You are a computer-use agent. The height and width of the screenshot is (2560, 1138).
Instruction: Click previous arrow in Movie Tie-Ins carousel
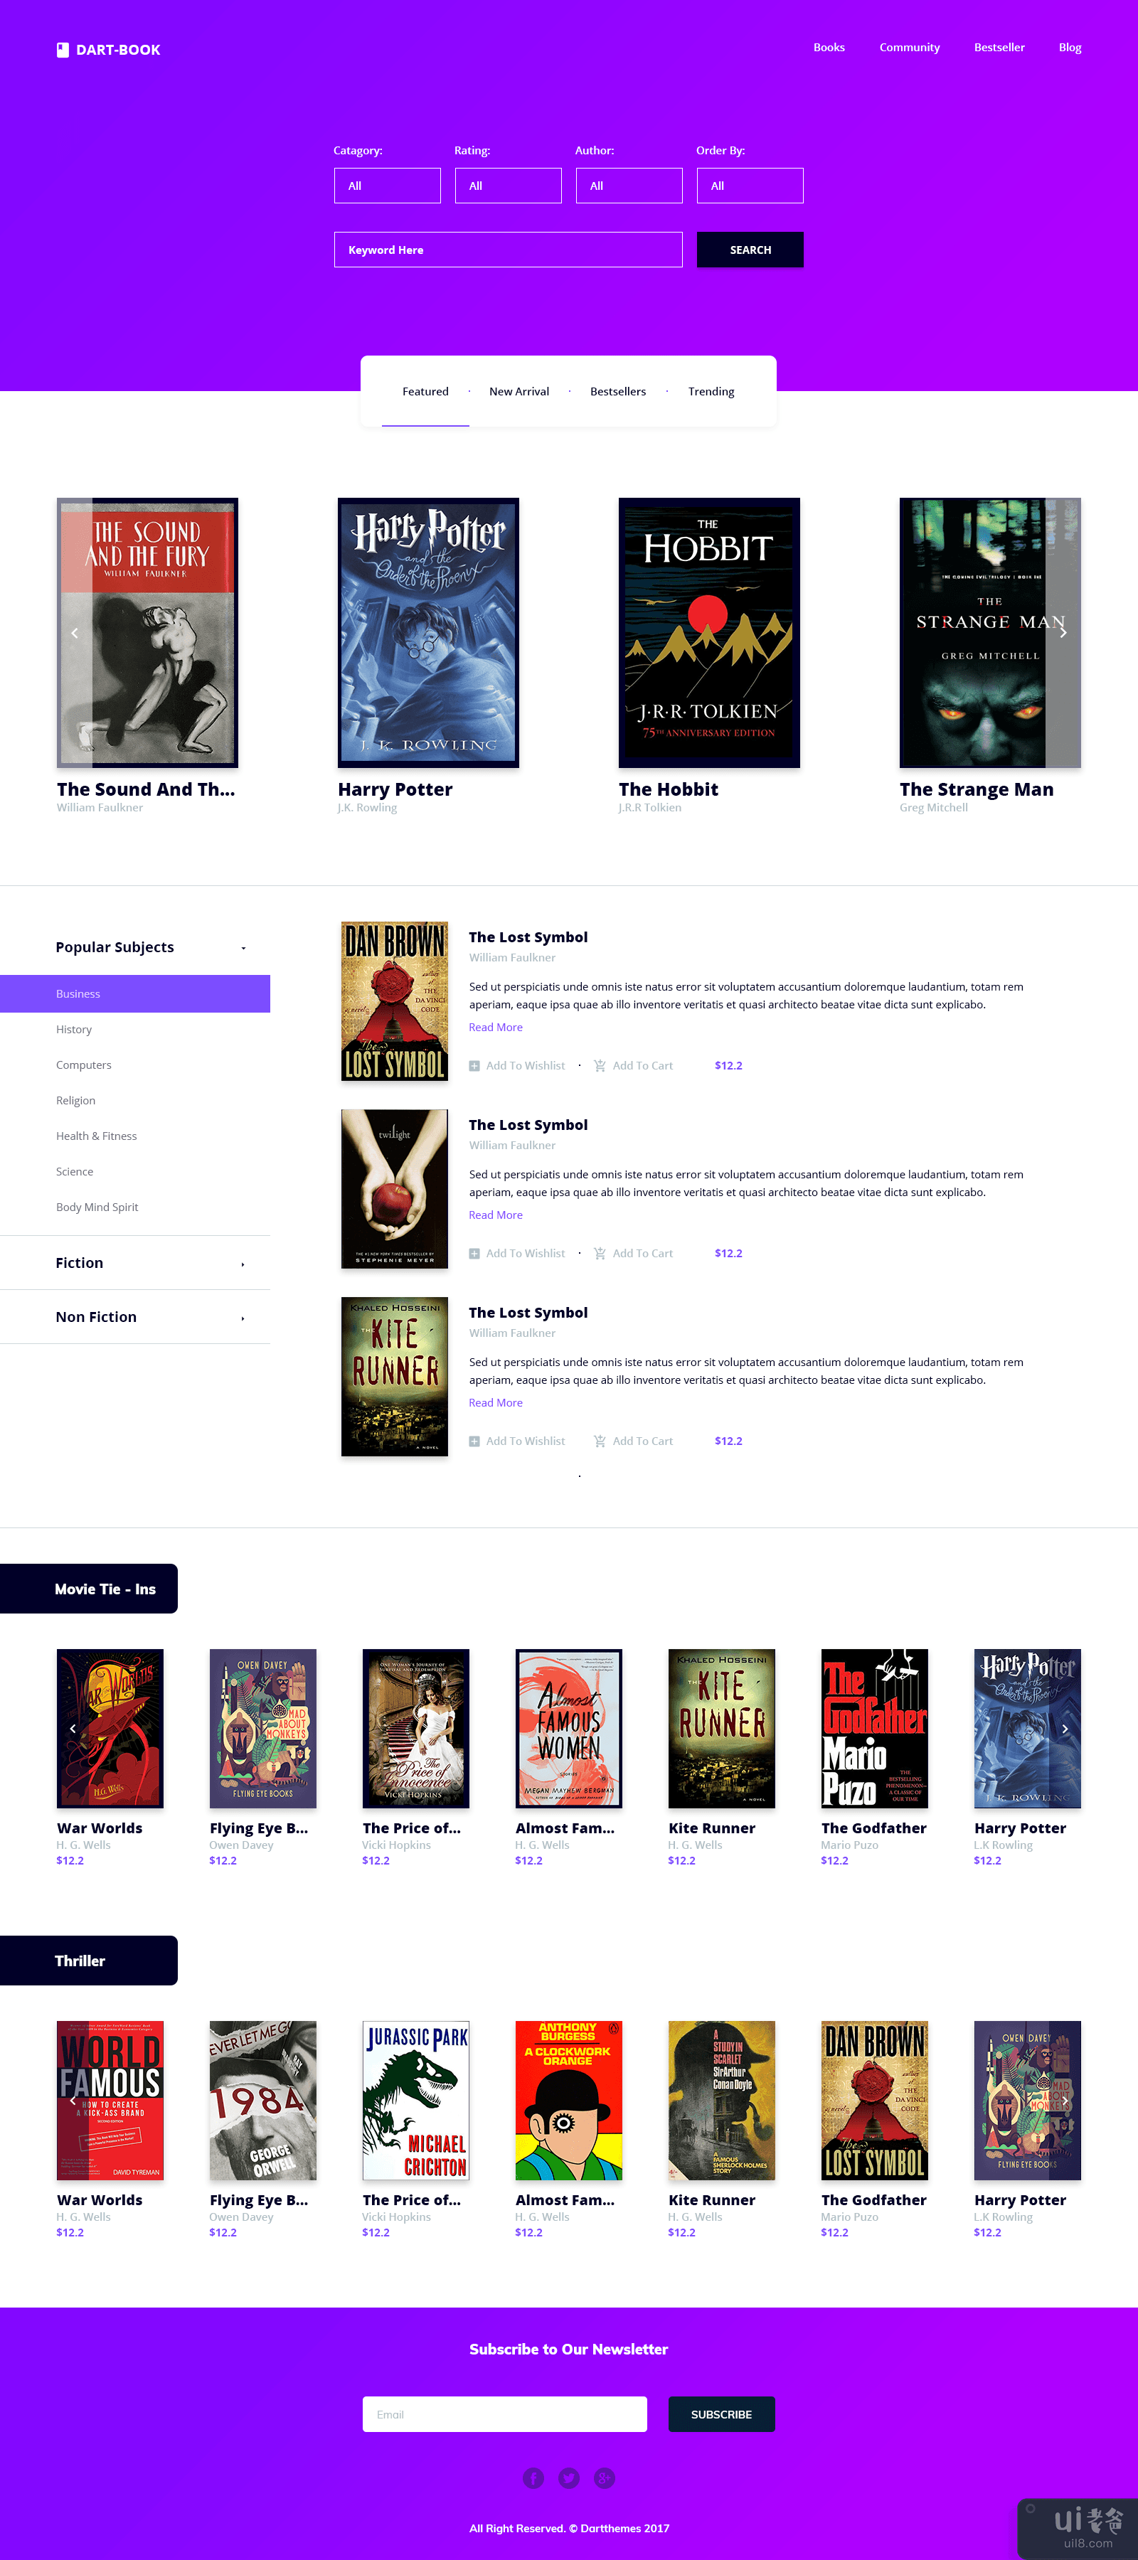pyautogui.click(x=73, y=1728)
